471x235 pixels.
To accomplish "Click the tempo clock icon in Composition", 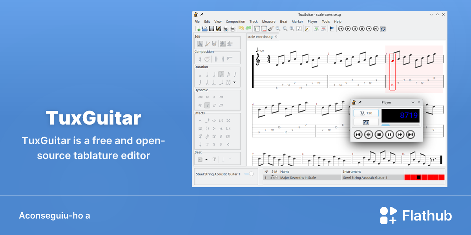I will (207, 59).
